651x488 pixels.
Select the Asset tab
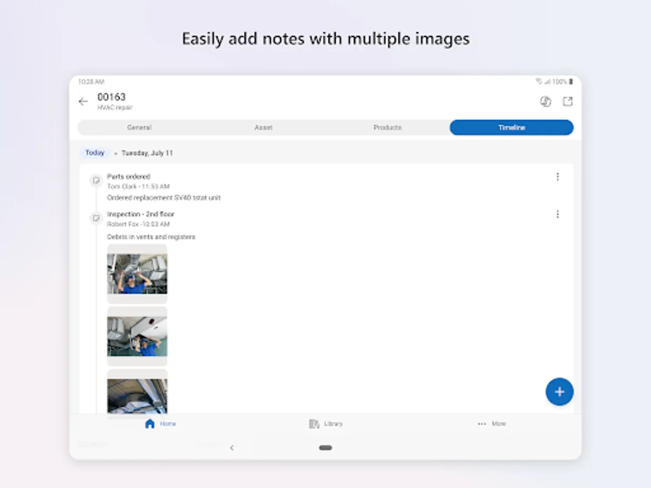tap(263, 127)
